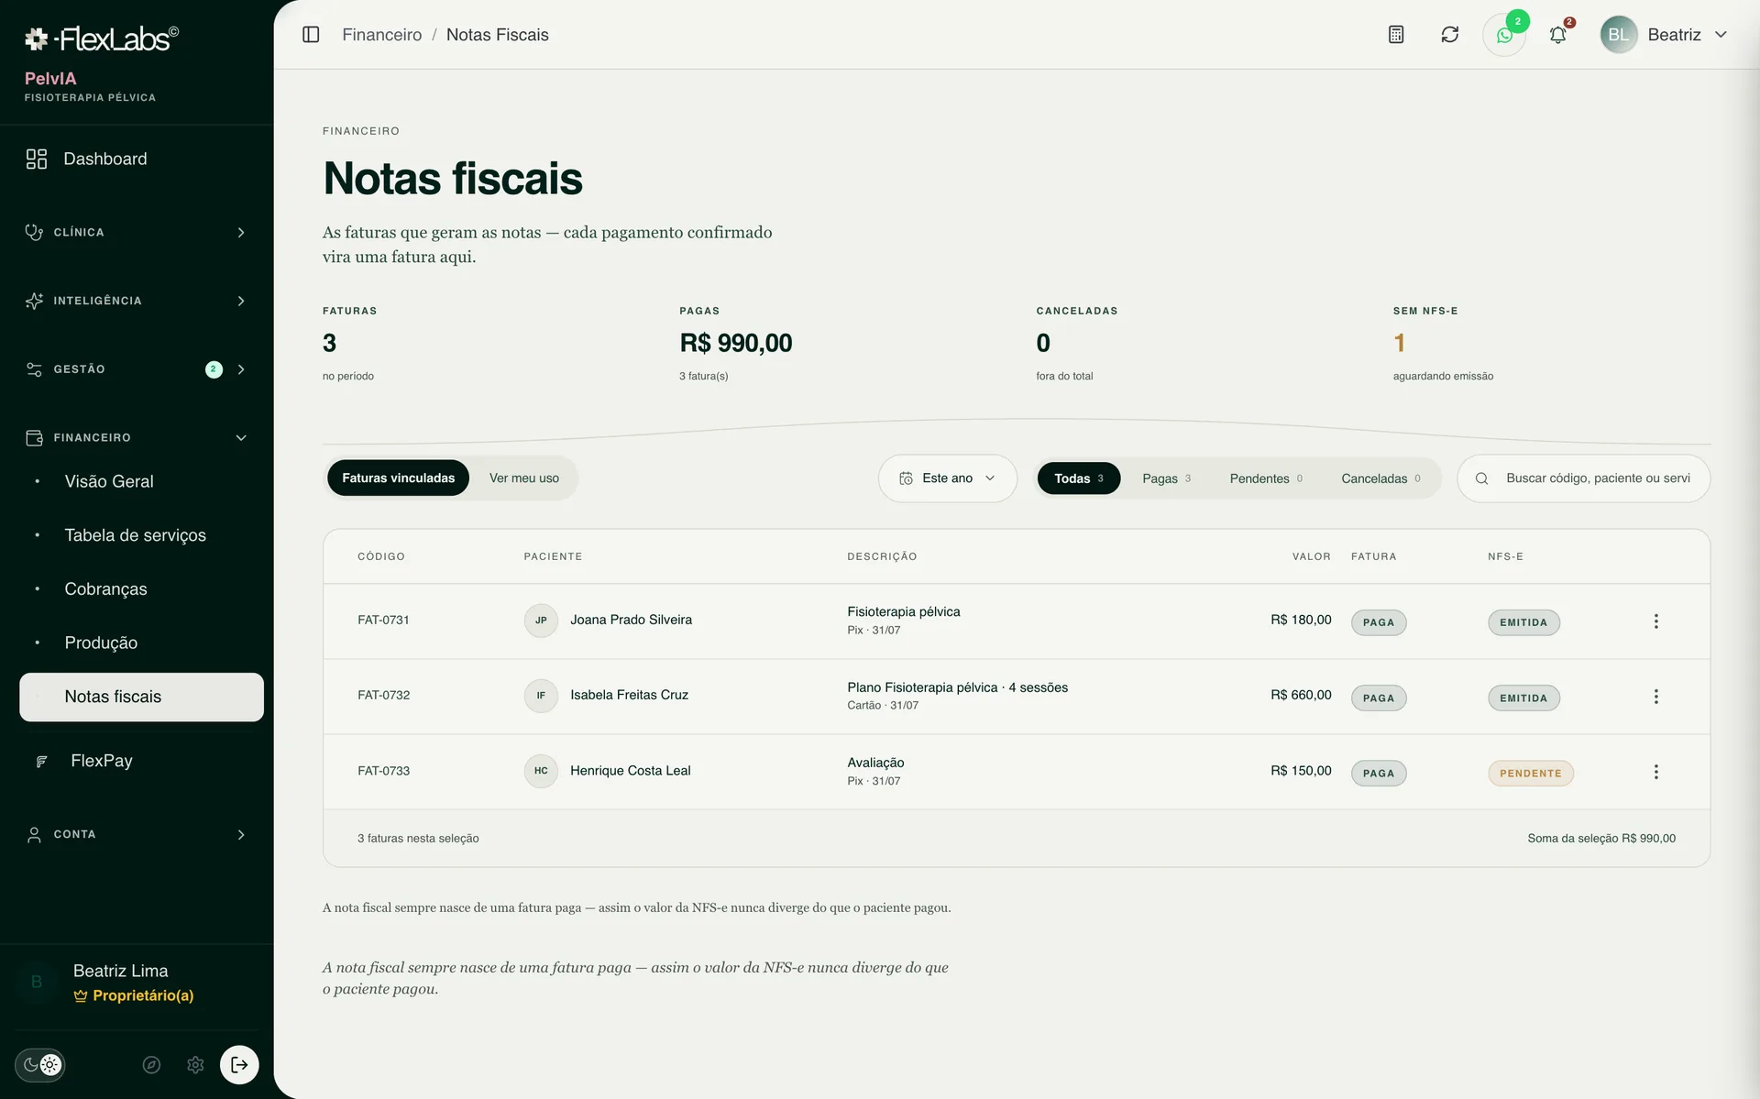Open the notifications bell
1760x1099 pixels.
1557,35
